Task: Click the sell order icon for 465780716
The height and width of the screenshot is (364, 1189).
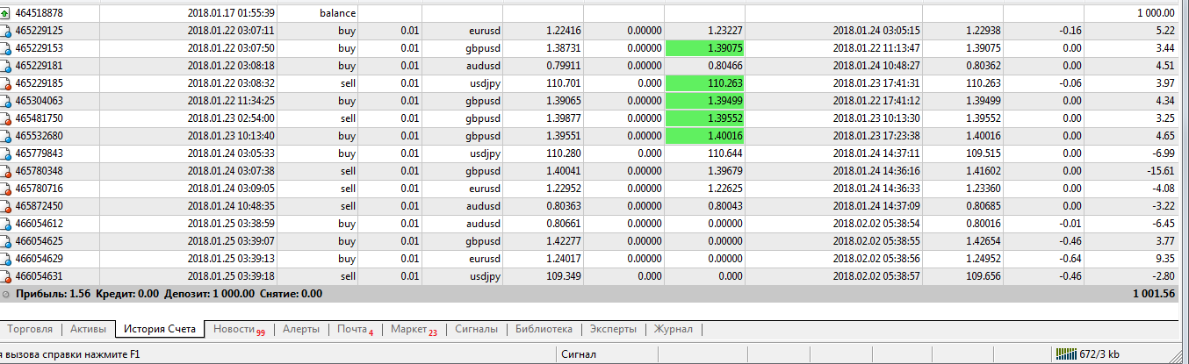Action: (5, 189)
